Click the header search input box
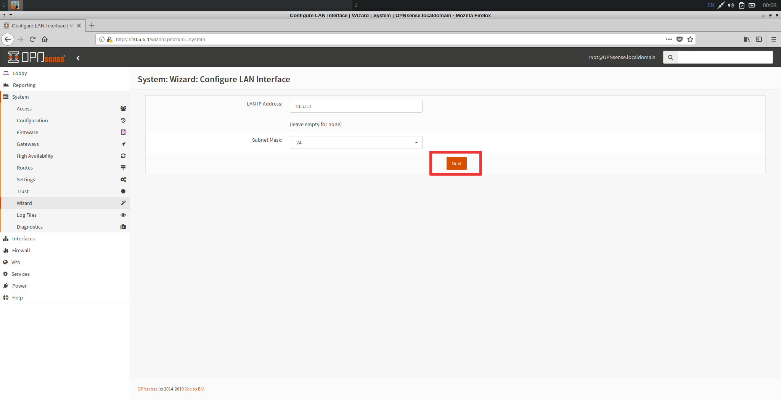 click(725, 57)
